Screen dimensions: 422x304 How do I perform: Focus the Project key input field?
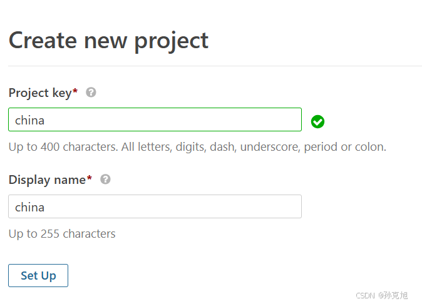click(155, 119)
